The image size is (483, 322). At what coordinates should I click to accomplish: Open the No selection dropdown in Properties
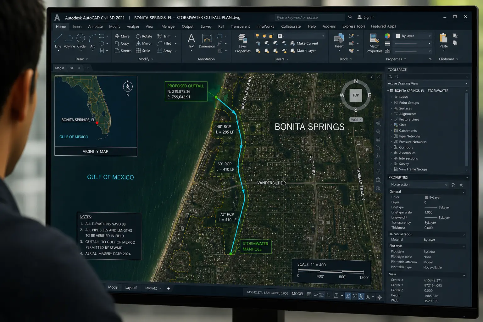[x=419, y=185]
